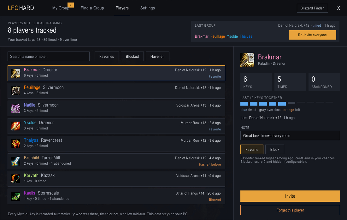Click the 6 Keys stat box
This screenshot has width=347, height=220.
coord(256,82)
